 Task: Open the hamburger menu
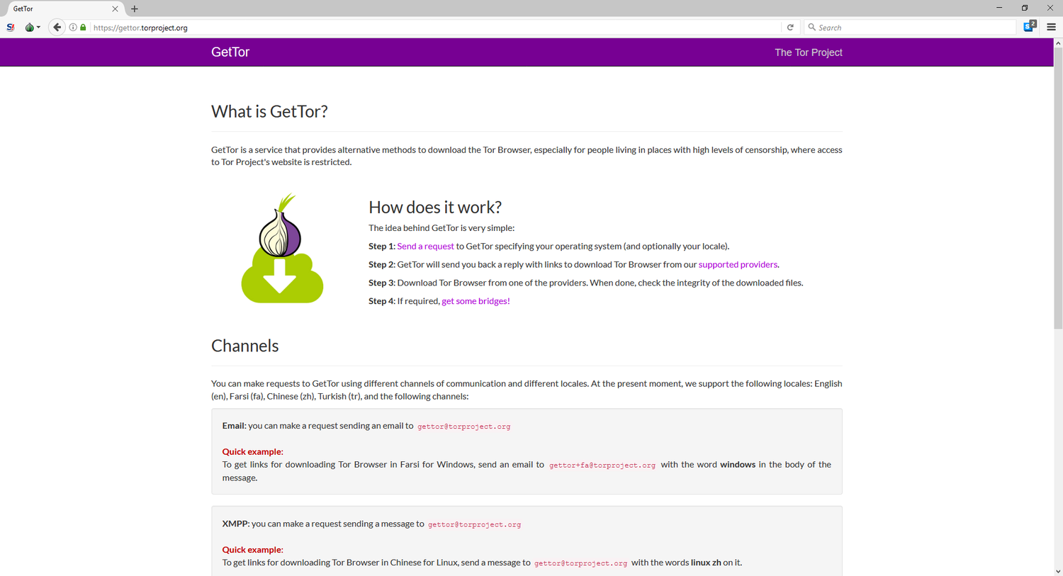coord(1051,28)
